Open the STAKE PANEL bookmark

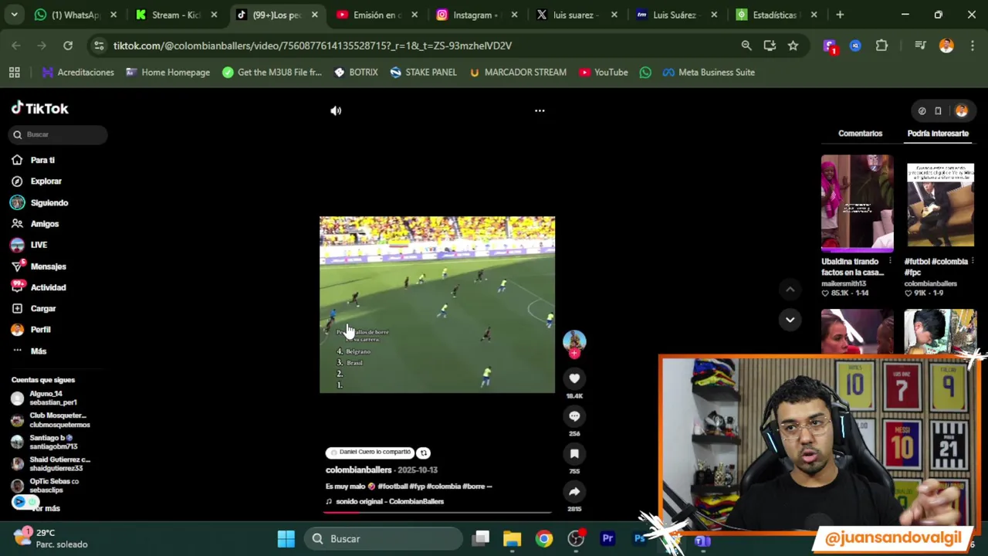tap(423, 72)
